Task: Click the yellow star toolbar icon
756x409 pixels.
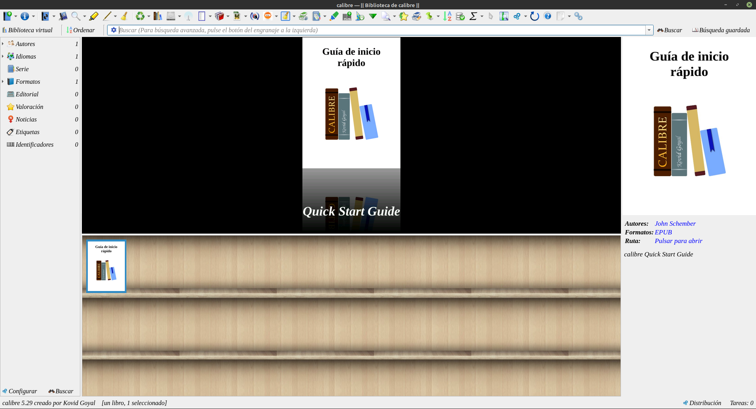Action: click(x=404, y=16)
